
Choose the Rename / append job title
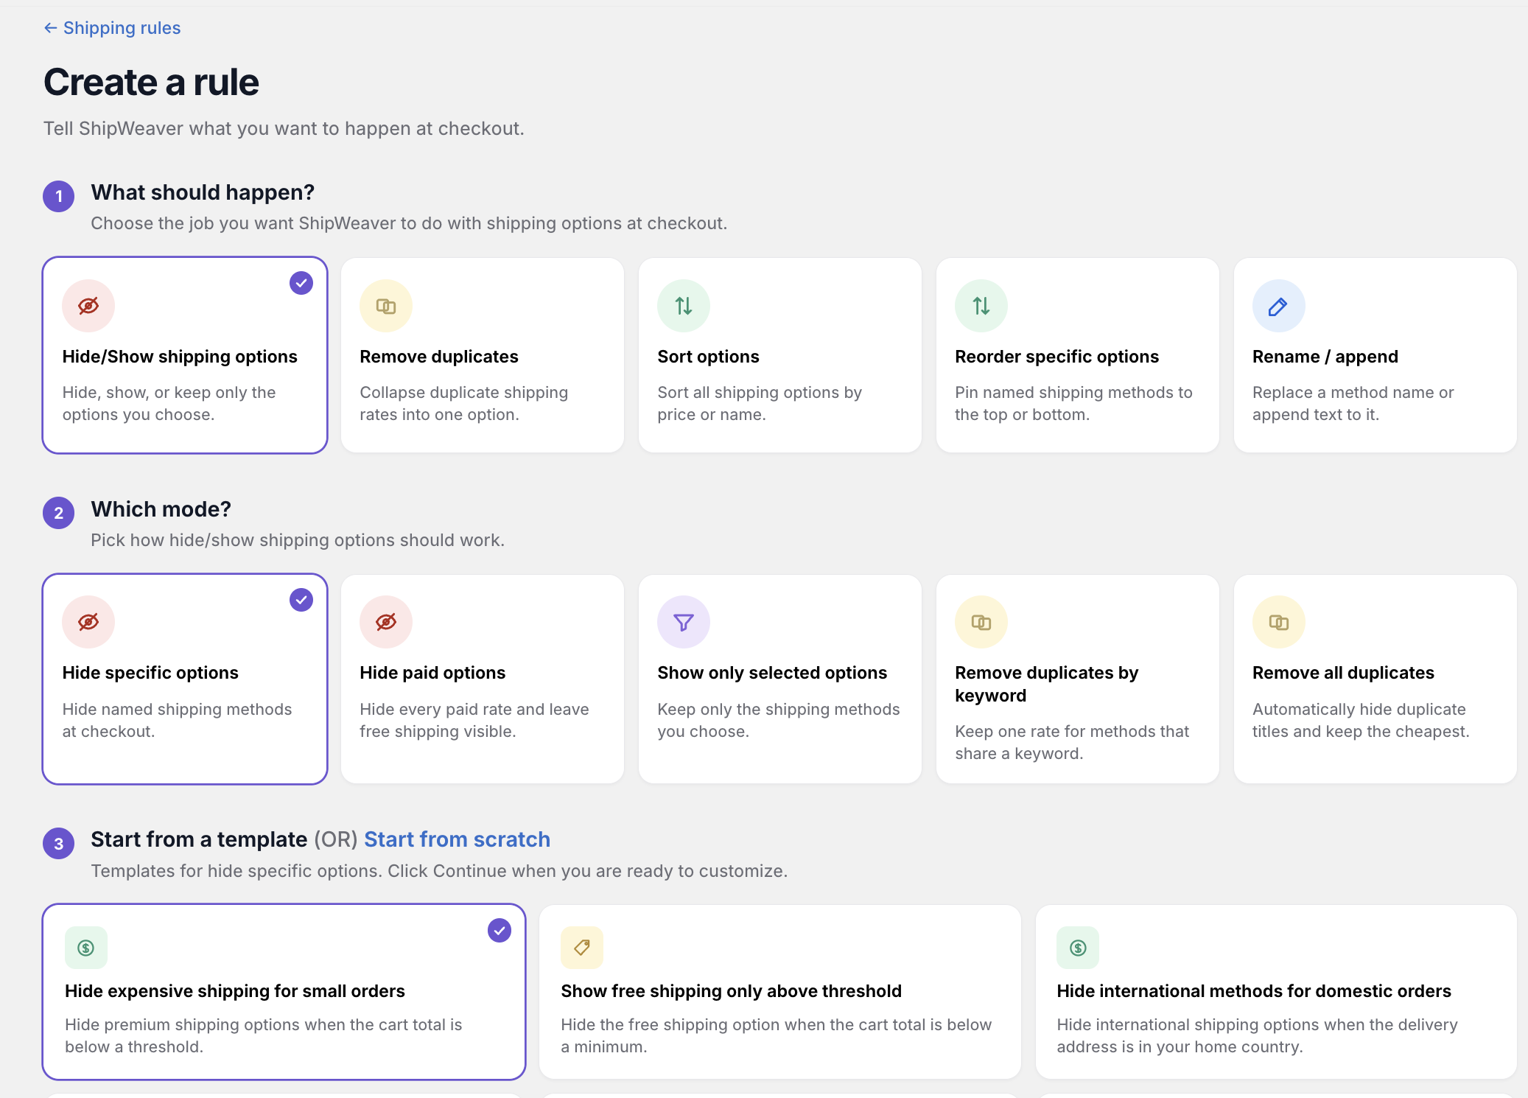pyautogui.click(x=1325, y=357)
